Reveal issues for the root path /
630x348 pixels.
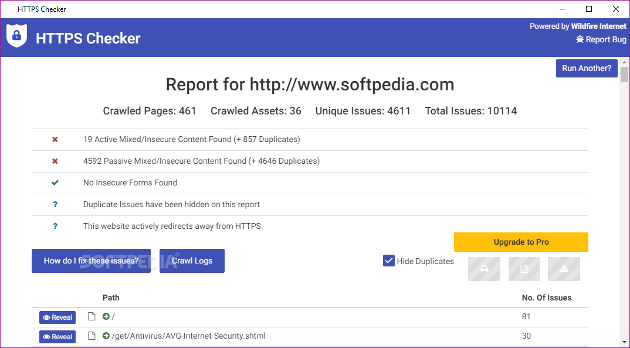[57, 317]
